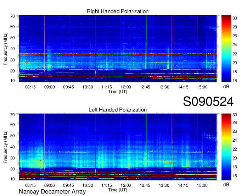Click the 08:15 tick of the Left Handed plot
This screenshot has width=241, height=196.
[x=30, y=185]
